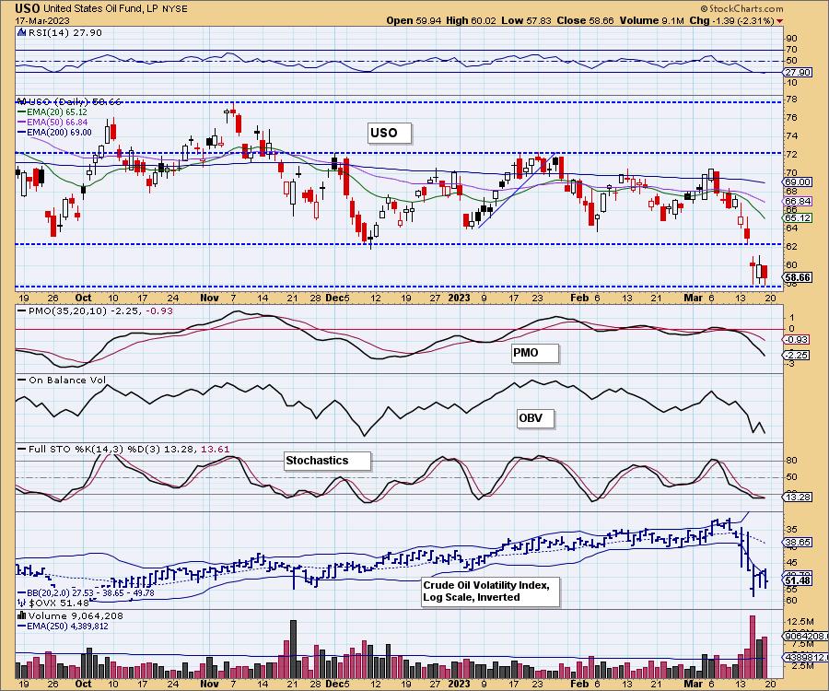This screenshot has width=829, height=691.
Task: Click the 38.65 Bollinger axis tag
Action: point(798,543)
